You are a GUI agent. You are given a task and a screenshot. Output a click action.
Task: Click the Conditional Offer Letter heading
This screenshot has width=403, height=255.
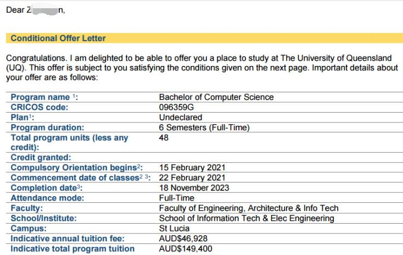[x=58, y=38]
